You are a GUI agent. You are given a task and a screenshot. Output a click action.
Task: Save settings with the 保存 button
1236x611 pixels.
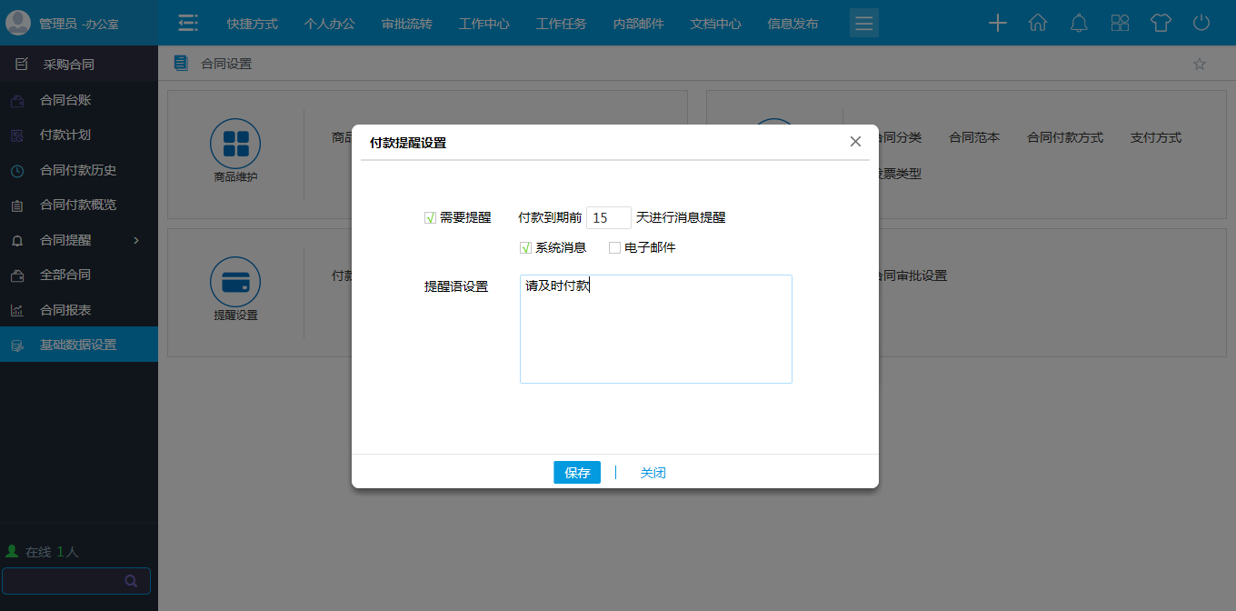(576, 472)
